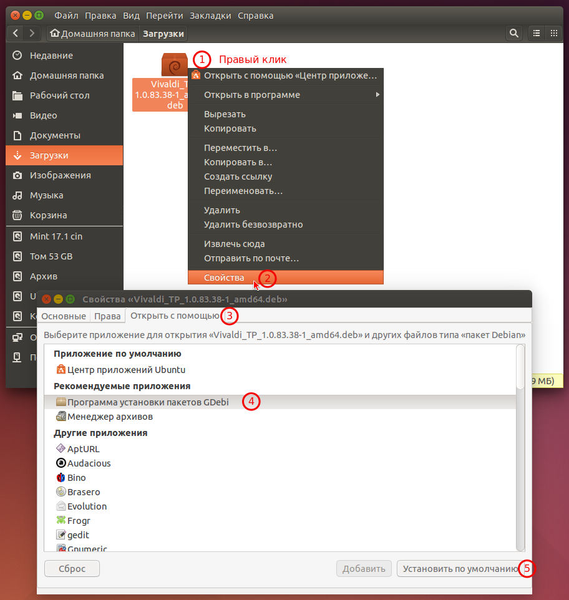Select Менеджер архивов in recommended applications
569x600 pixels.
click(280, 417)
